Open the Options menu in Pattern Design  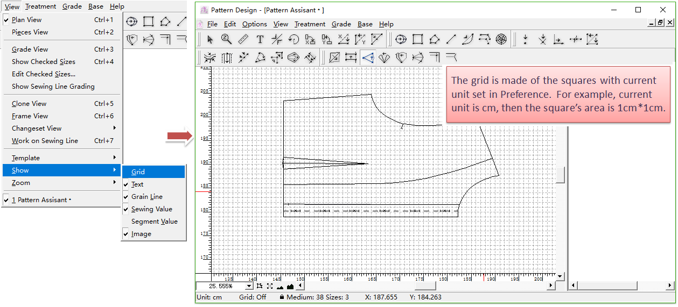coord(254,24)
